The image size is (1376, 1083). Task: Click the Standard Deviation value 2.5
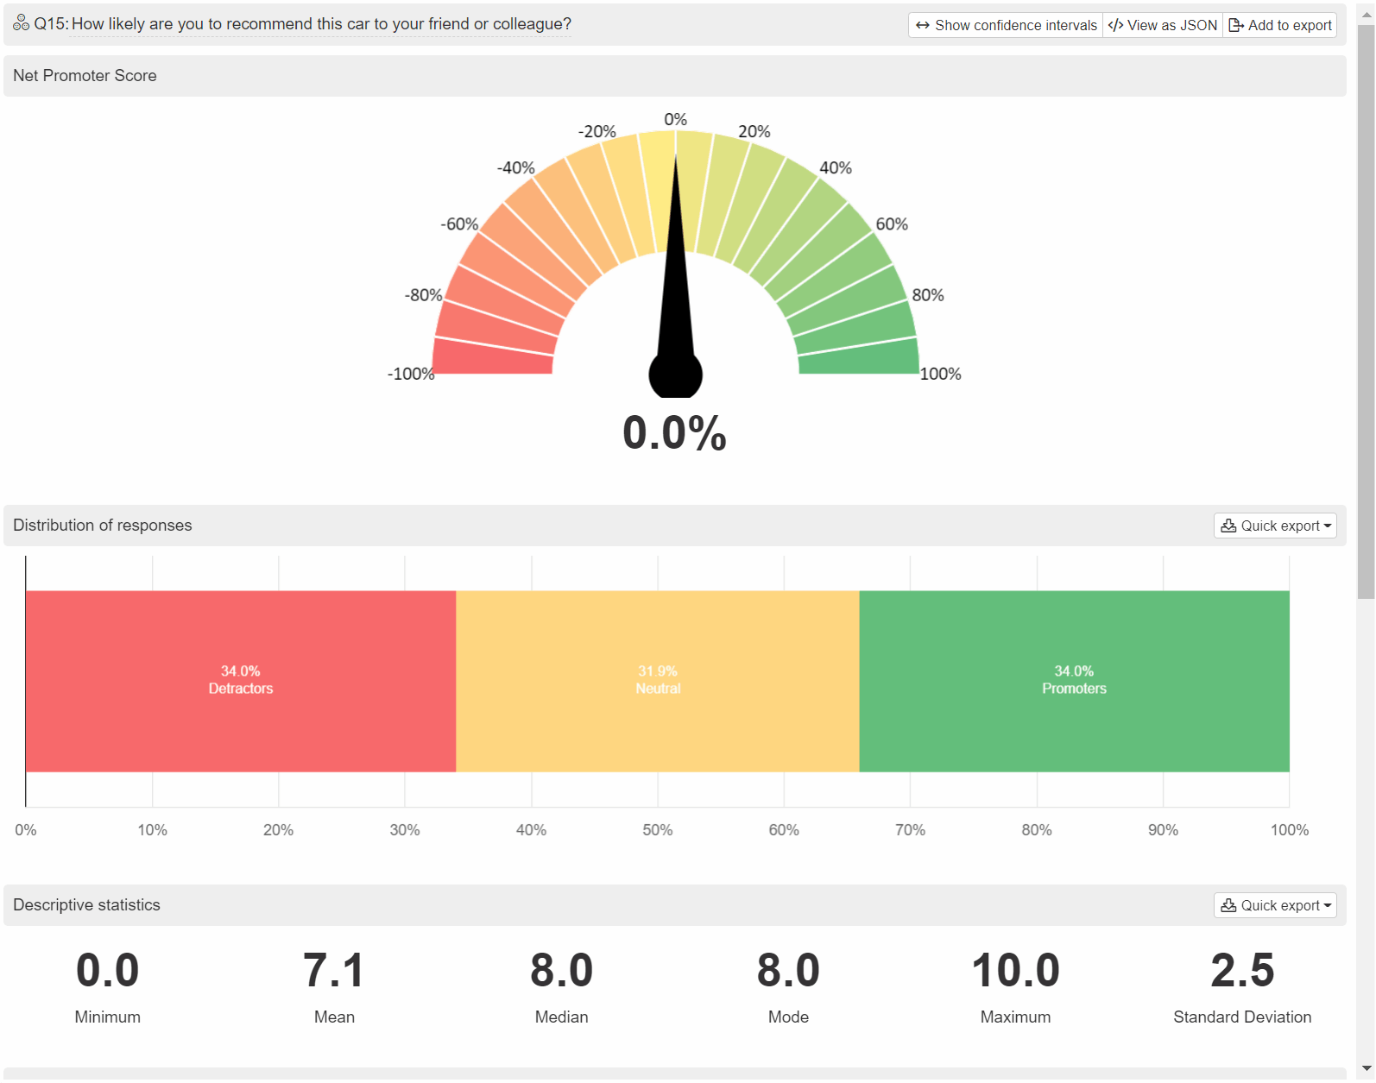[x=1242, y=971]
